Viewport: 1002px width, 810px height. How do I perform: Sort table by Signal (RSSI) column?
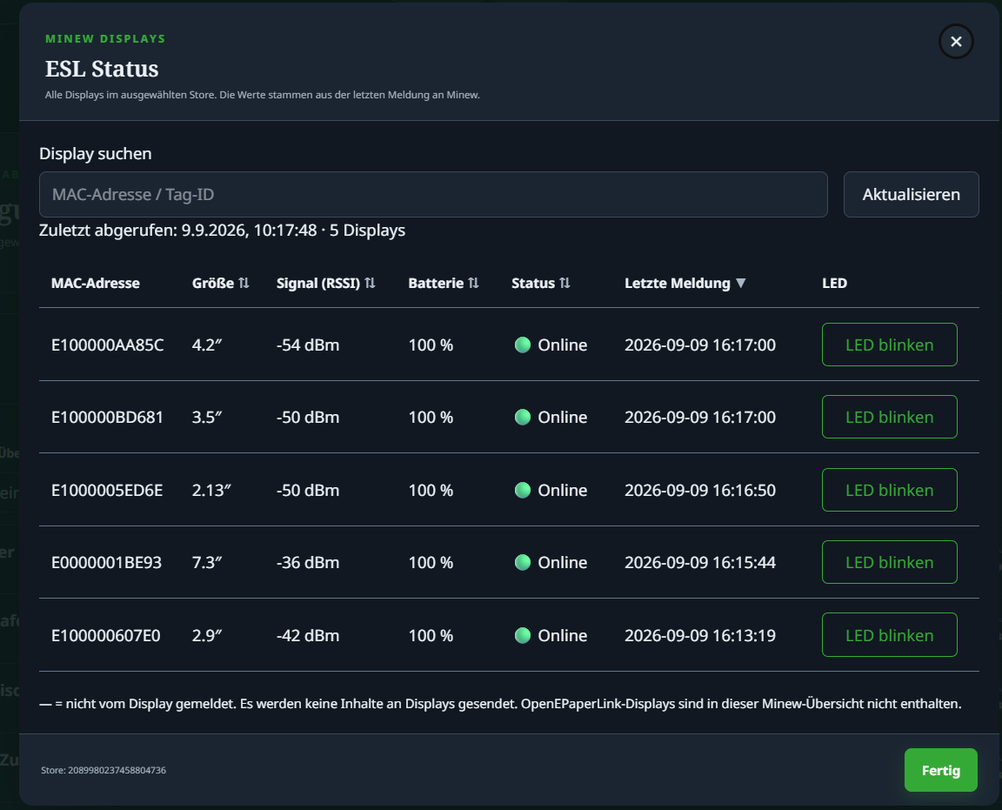click(x=326, y=284)
